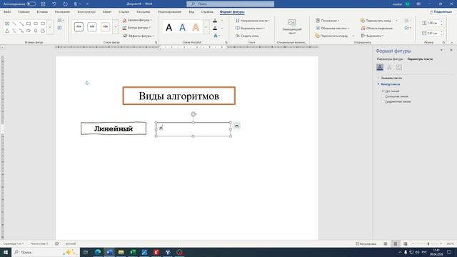
Task: Open the Конструктор ribbon tab
Action: click(86, 12)
